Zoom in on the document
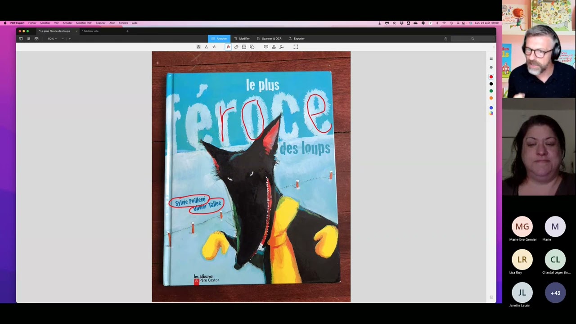This screenshot has height=324, width=576. click(x=70, y=39)
